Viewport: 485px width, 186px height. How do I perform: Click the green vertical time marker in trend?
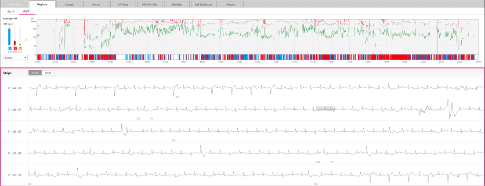pyautogui.click(x=437, y=36)
